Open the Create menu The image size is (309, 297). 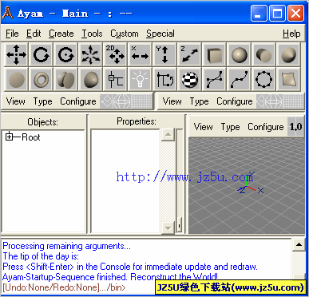tap(61, 34)
